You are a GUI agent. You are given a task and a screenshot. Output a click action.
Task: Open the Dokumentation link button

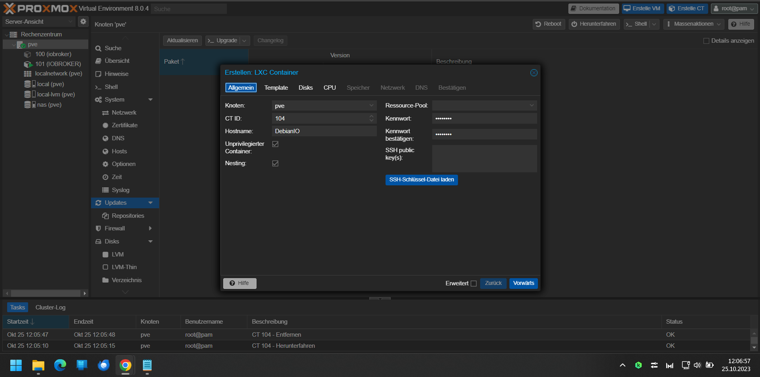(593, 8)
